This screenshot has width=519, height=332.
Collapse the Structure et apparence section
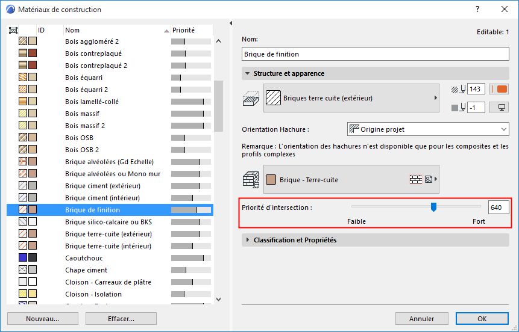coord(248,73)
